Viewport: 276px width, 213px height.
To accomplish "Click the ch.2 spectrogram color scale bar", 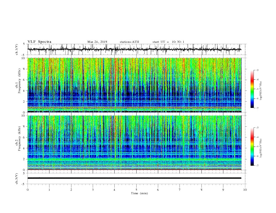I will pyautogui.click(x=252, y=147).
